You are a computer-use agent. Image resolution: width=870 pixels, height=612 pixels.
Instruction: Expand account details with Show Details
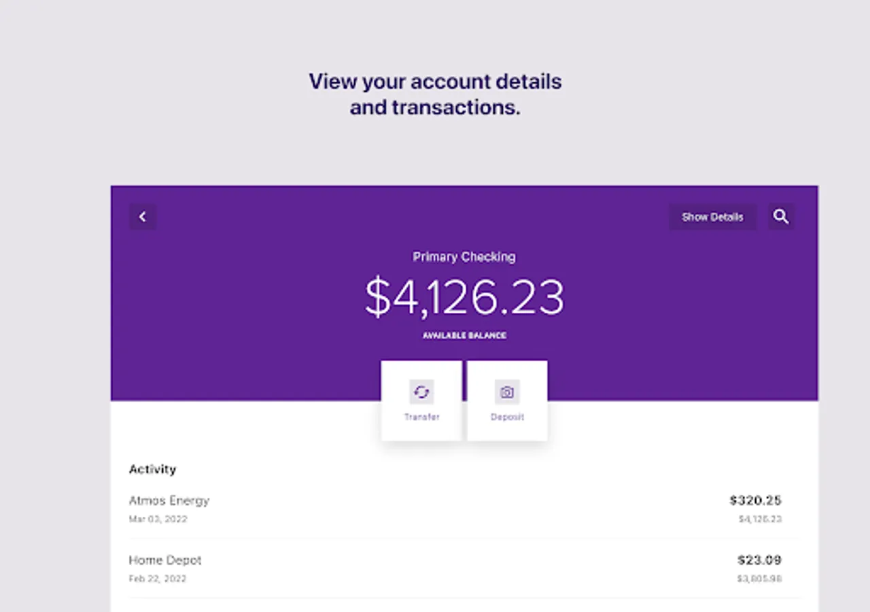[x=712, y=216]
